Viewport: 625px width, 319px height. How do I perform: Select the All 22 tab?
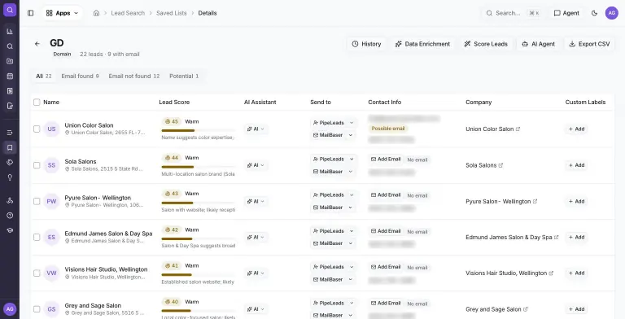(44, 76)
